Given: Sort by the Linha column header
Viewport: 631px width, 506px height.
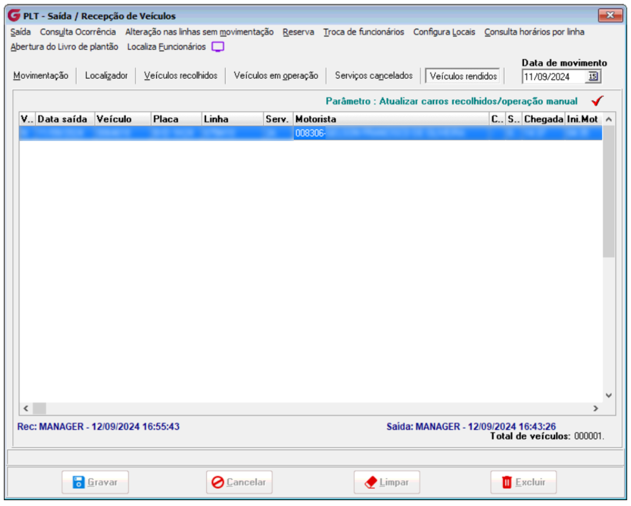Looking at the screenshot, I should pos(233,119).
